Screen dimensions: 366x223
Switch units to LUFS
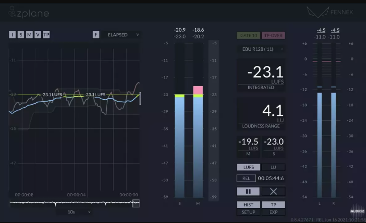pyautogui.click(x=248, y=167)
